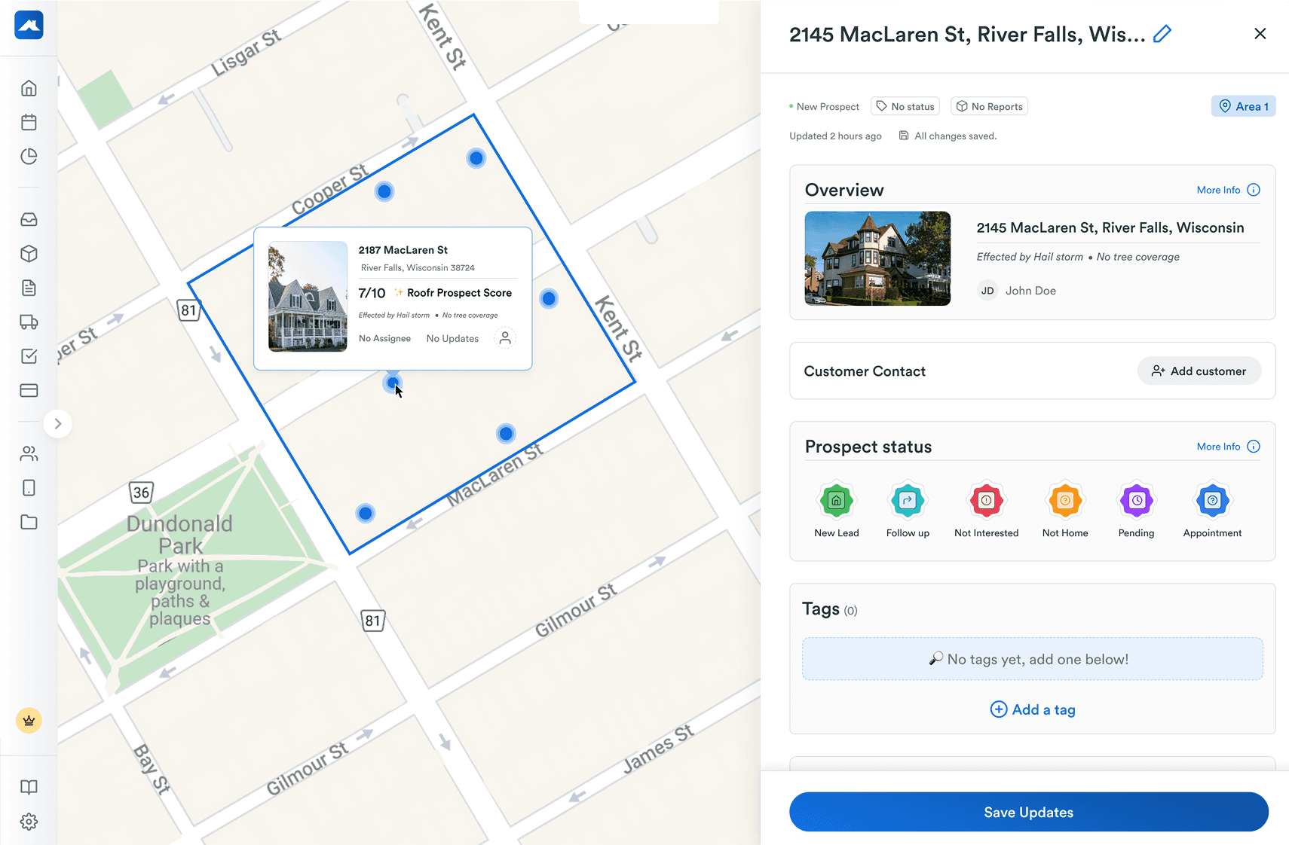Click the No status tag button

[905, 106]
